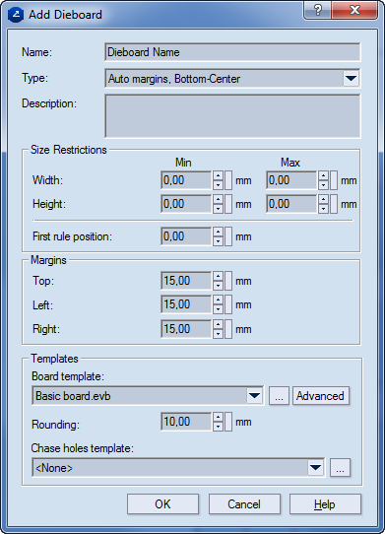Increase the Rounding value
This screenshot has width=385, height=534.
click(x=219, y=417)
